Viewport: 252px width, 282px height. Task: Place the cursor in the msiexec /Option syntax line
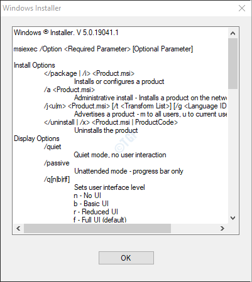pos(103,49)
